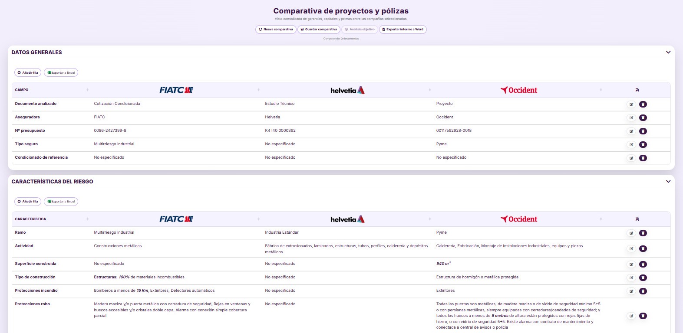Delete the 'Tipo de construcción' row
683x333 pixels.
coord(643,278)
